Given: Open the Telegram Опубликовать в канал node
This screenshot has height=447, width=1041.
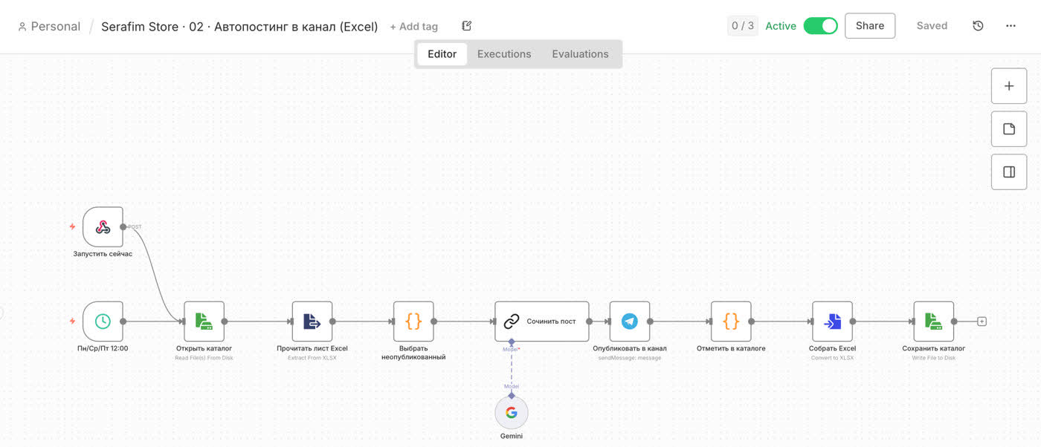Looking at the screenshot, I should click(x=630, y=322).
